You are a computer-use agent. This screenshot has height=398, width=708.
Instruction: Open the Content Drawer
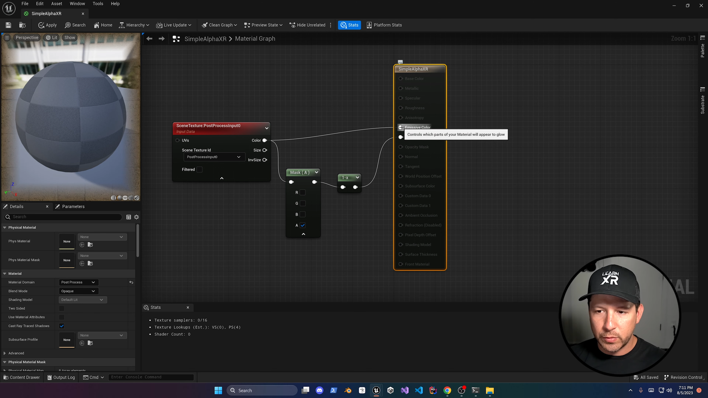(22, 377)
